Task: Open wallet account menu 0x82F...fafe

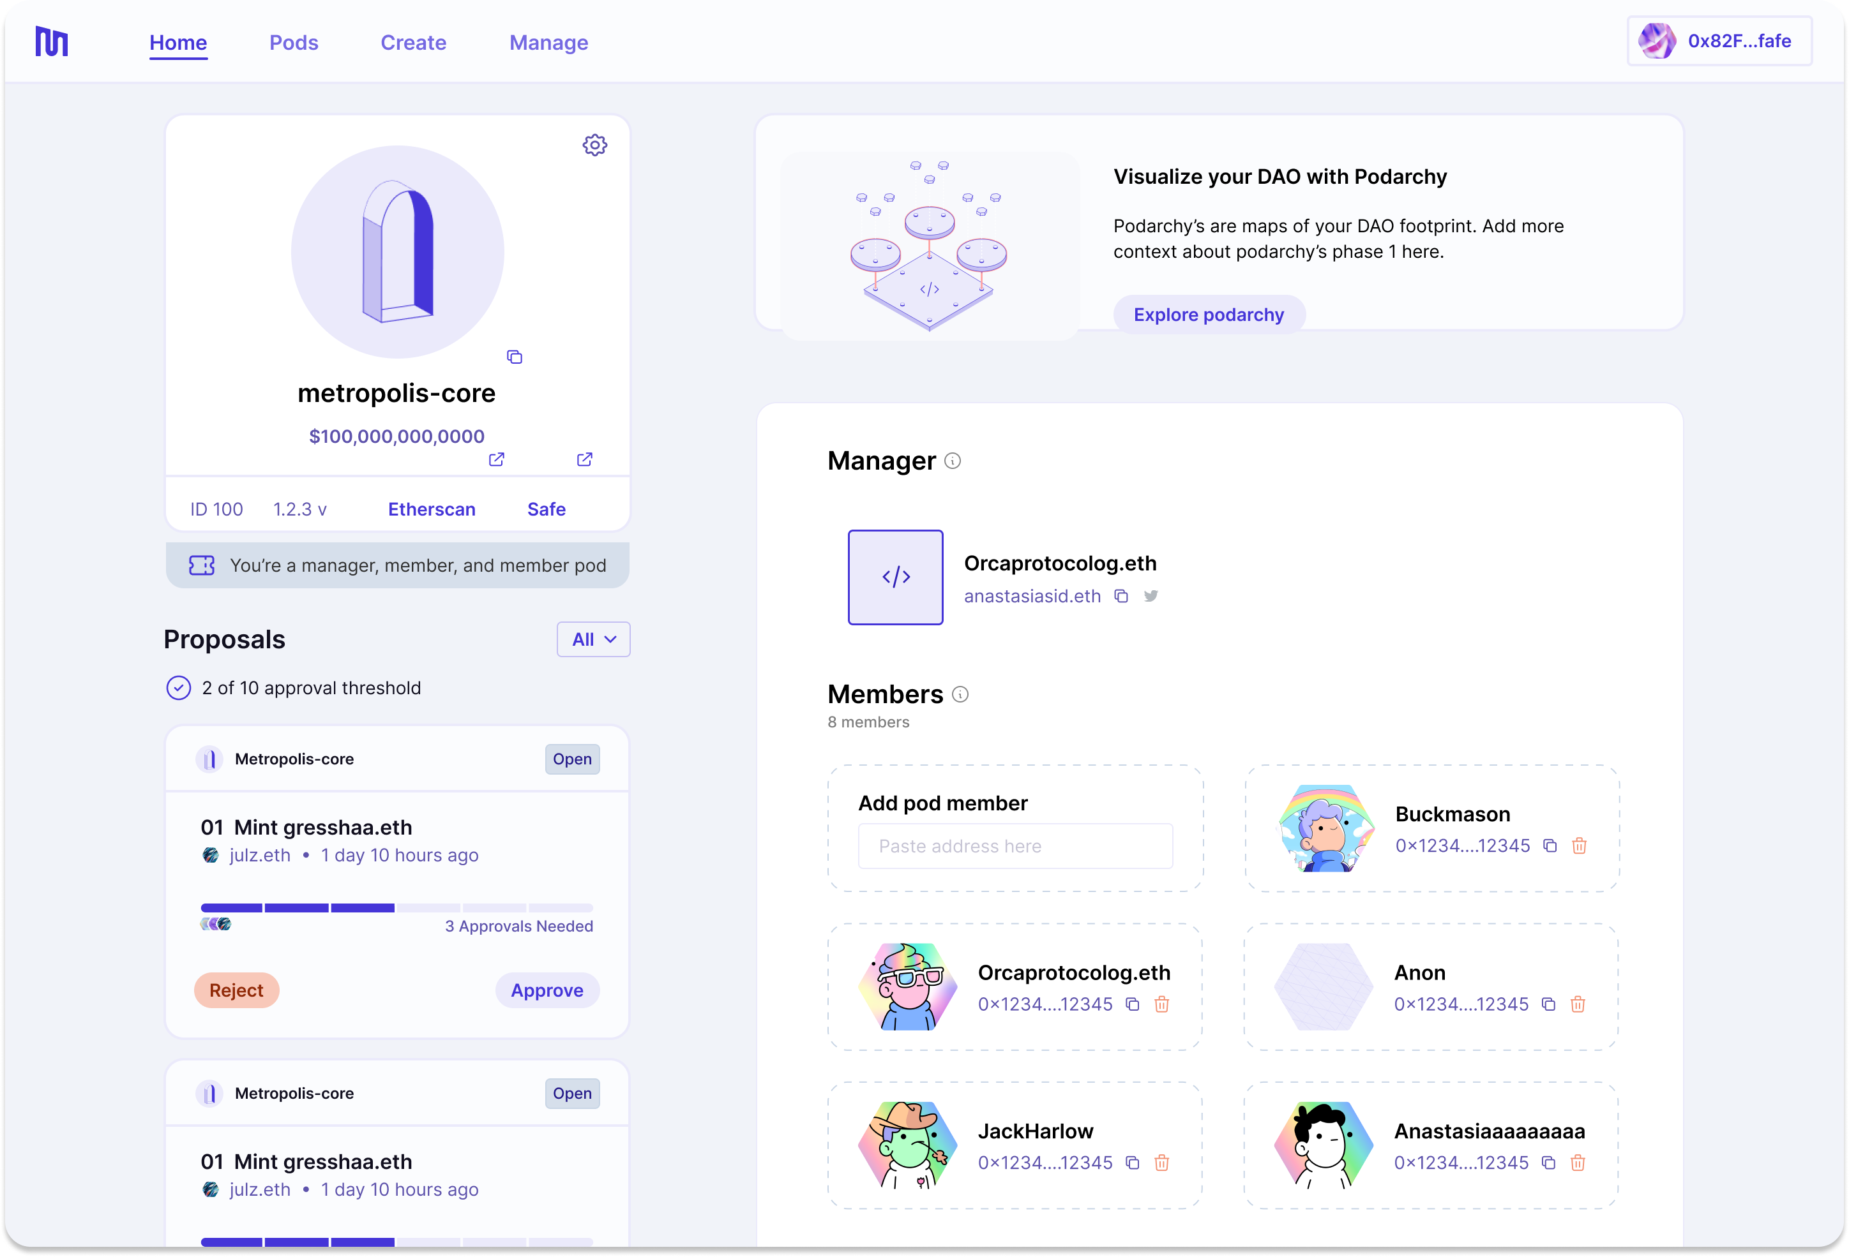Action: click(x=1719, y=41)
